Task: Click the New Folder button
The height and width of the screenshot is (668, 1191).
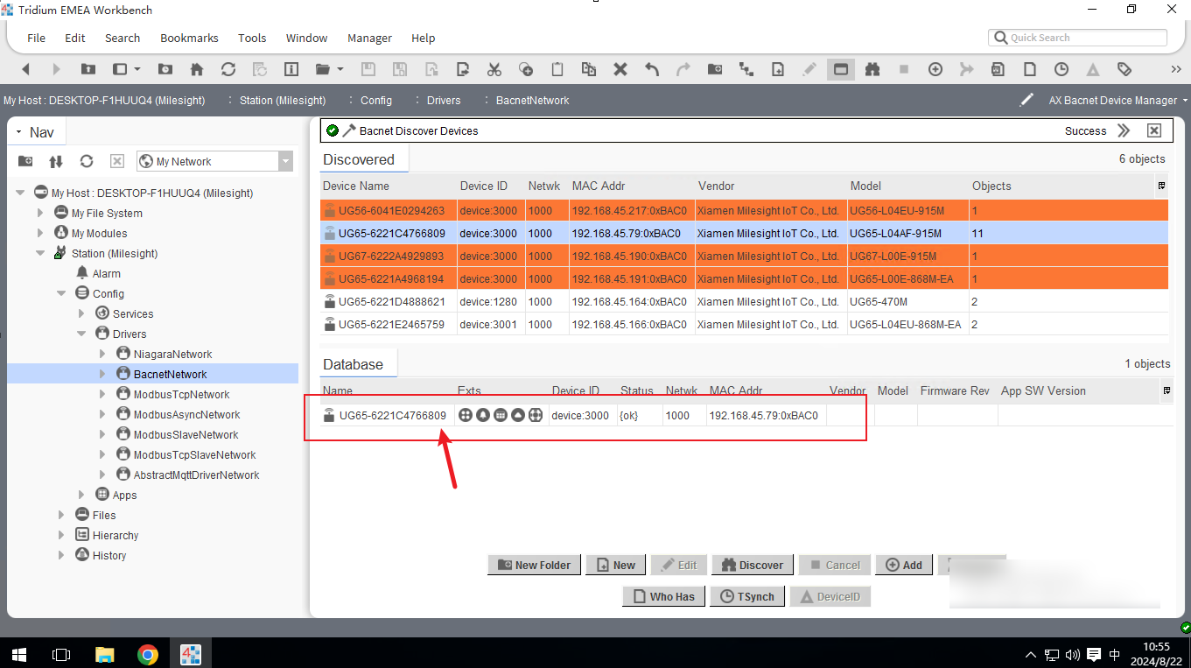Action: click(534, 565)
